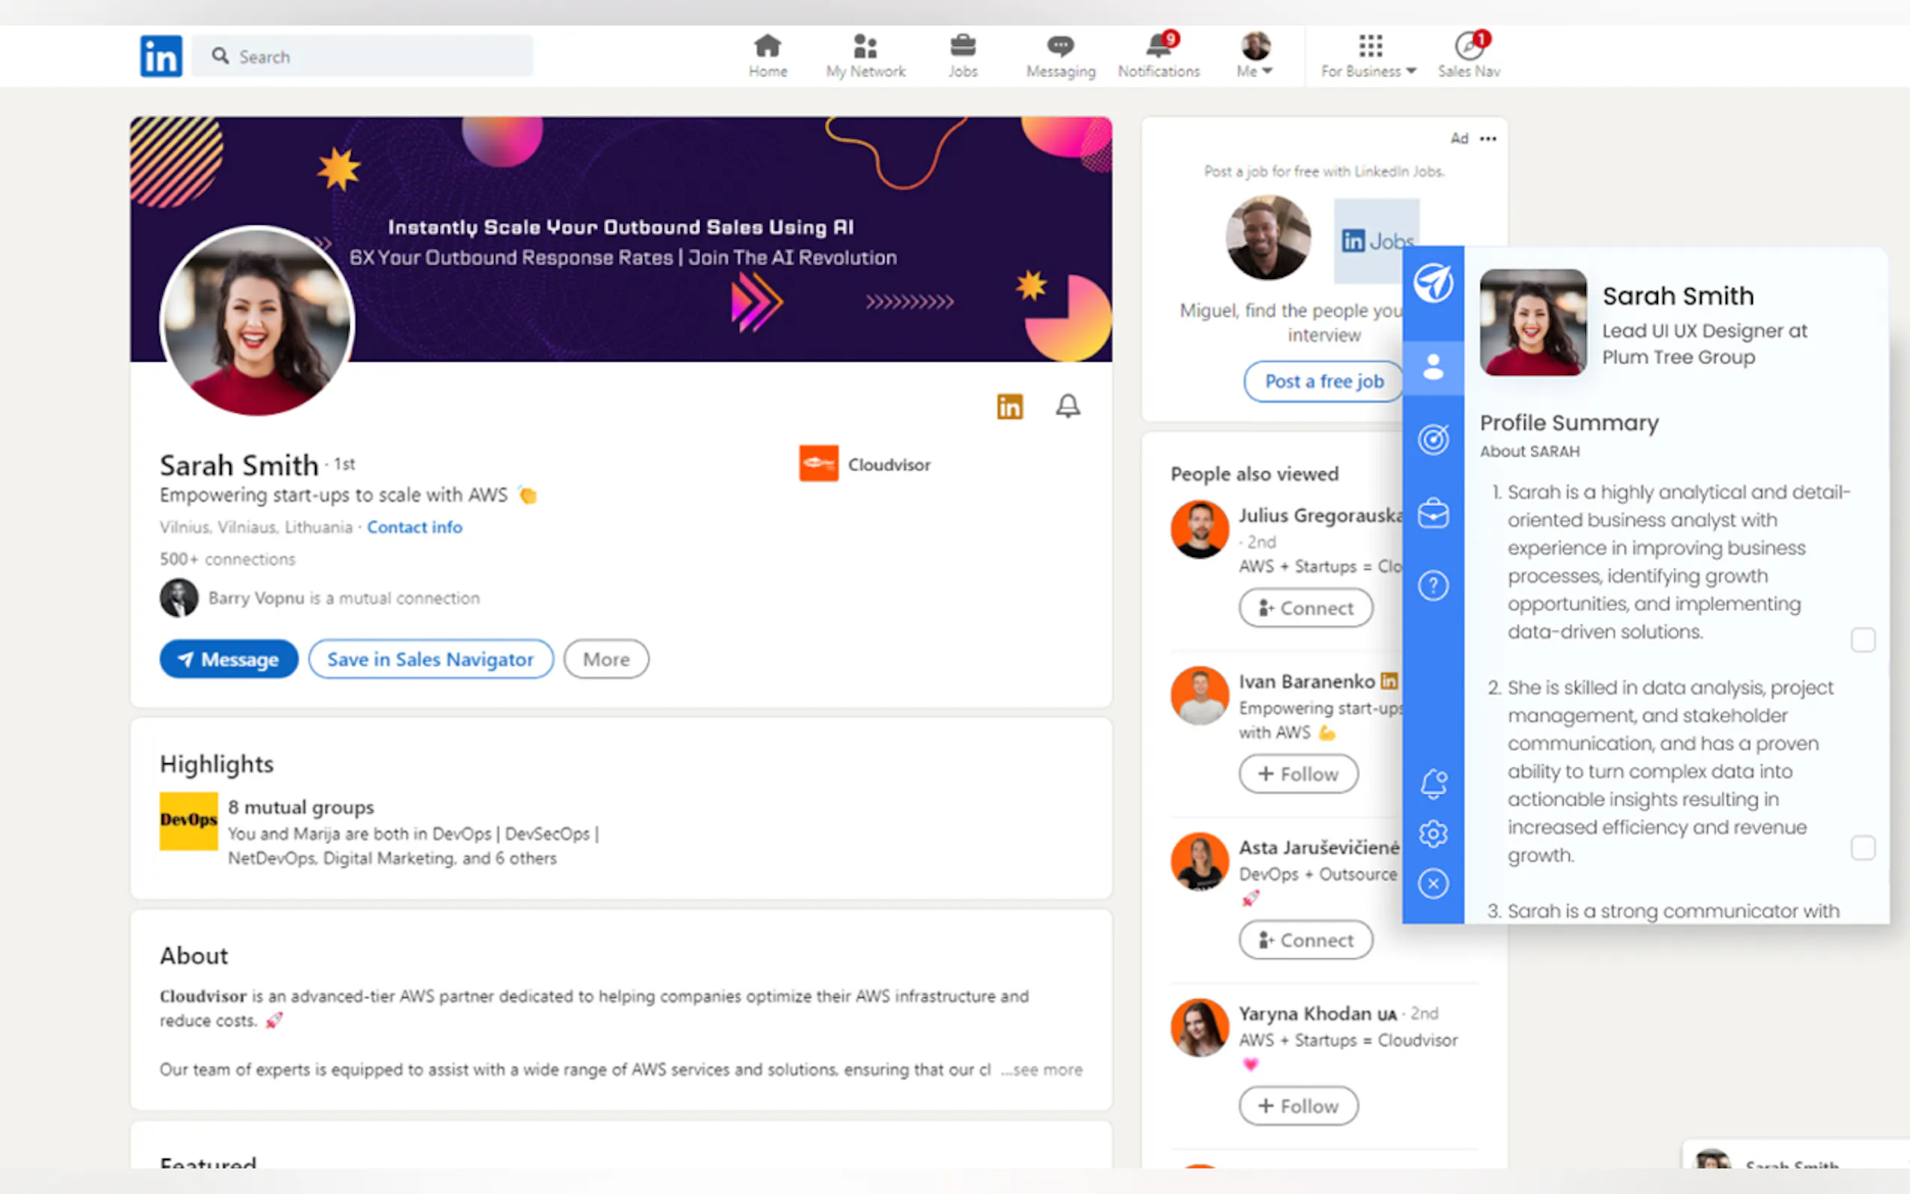The image size is (1910, 1194).
Task: Click the profile notification bell icon
Action: 1068,406
